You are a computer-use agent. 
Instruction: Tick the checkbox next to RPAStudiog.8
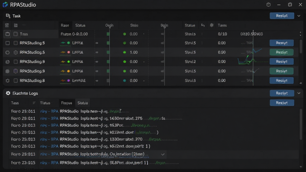16,81
